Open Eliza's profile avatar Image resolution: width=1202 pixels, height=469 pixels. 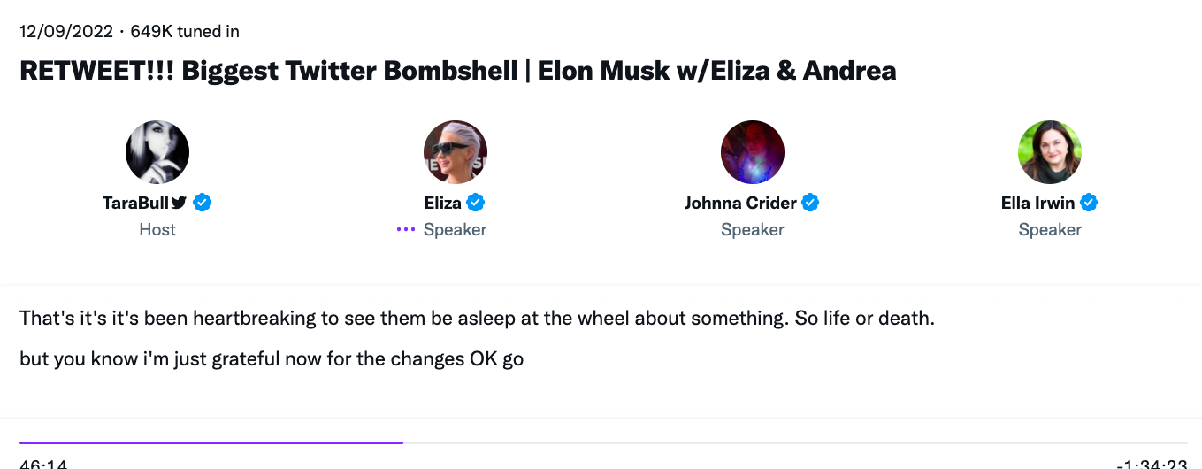[456, 152]
